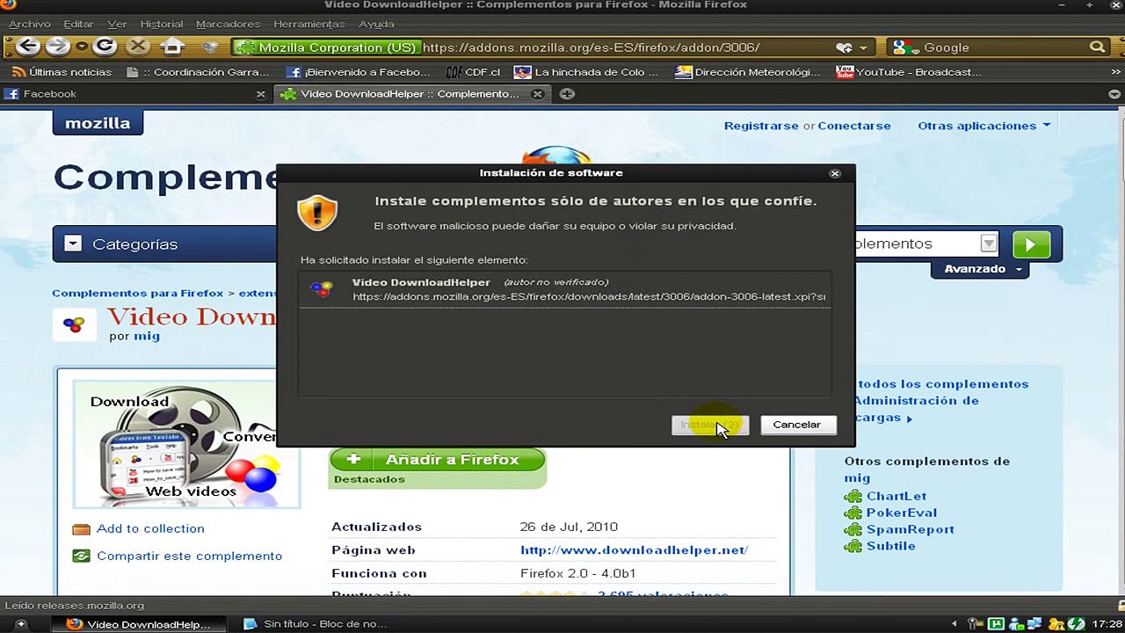Open the Herramientas menu
This screenshot has height=633, width=1125.
(x=309, y=24)
